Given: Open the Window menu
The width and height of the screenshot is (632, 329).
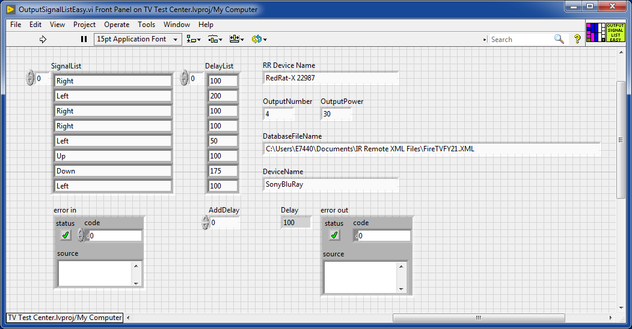Looking at the screenshot, I should 177,25.
